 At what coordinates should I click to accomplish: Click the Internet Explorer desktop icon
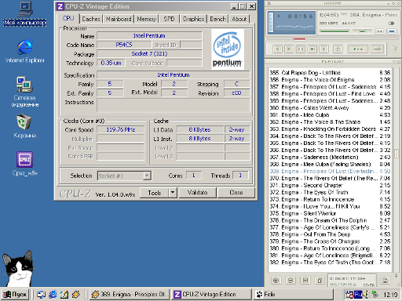25,51
